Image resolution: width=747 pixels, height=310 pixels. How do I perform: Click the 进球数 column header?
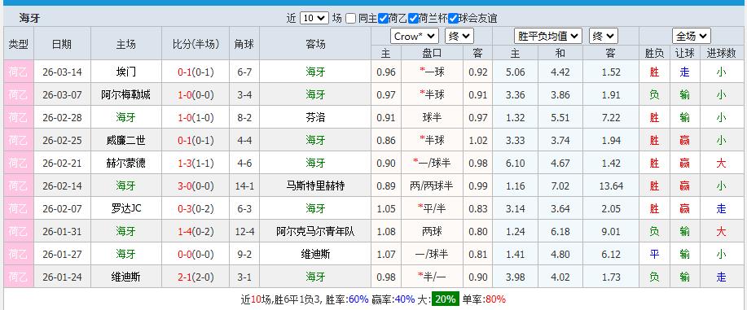click(721, 54)
